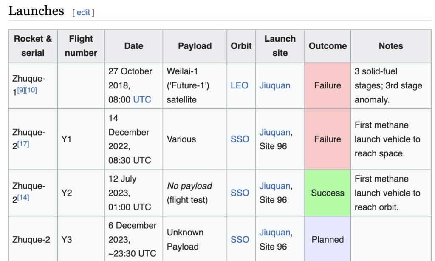Click the citation 17 superscript reference

[x=23, y=144]
